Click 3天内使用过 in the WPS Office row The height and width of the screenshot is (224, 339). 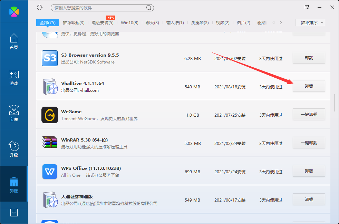(271, 172)
